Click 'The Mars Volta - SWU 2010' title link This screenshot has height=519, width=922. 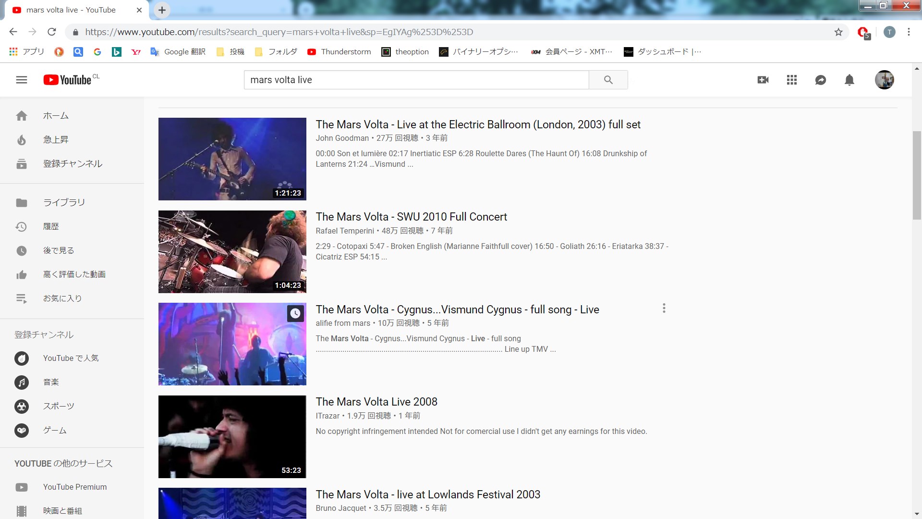point(411,217)
